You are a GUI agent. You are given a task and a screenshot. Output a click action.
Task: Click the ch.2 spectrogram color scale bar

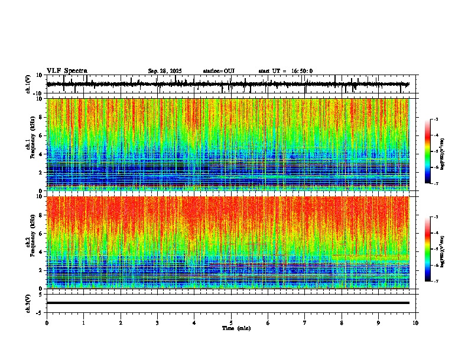coord(428,249)
